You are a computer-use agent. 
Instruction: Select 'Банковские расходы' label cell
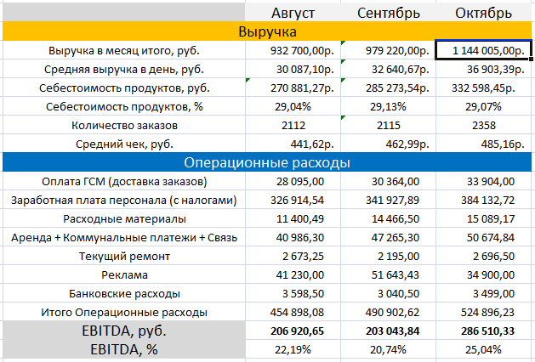coord(124,293)
